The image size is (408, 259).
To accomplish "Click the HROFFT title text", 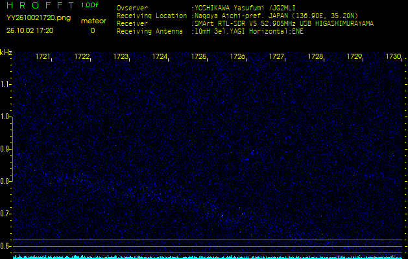I will click(42, 5).
